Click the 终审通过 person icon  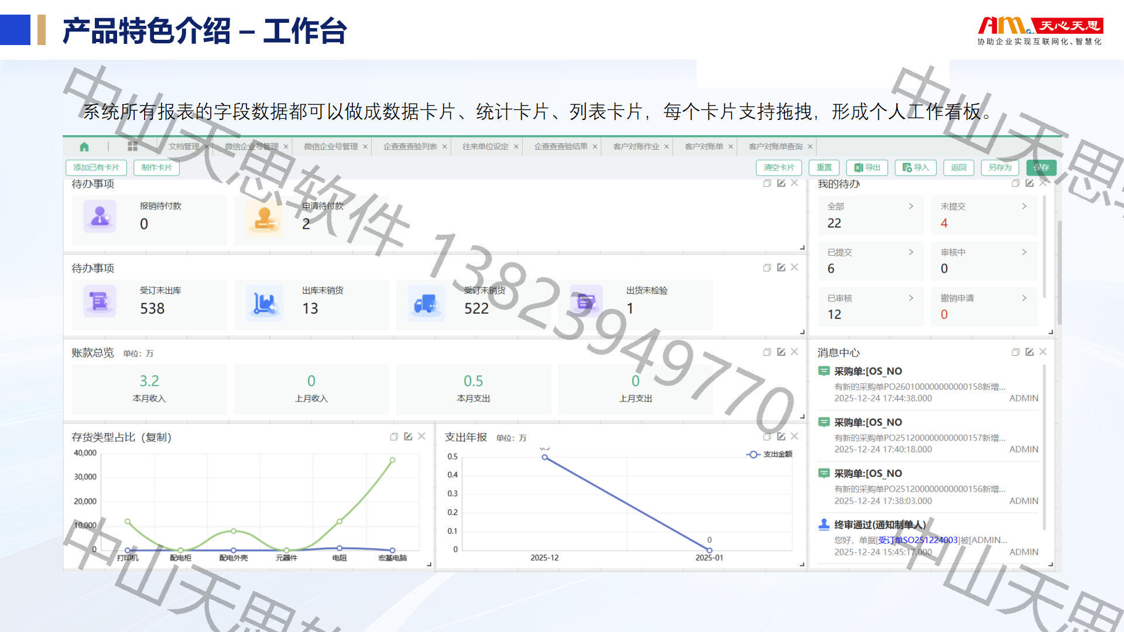point(824,524)
